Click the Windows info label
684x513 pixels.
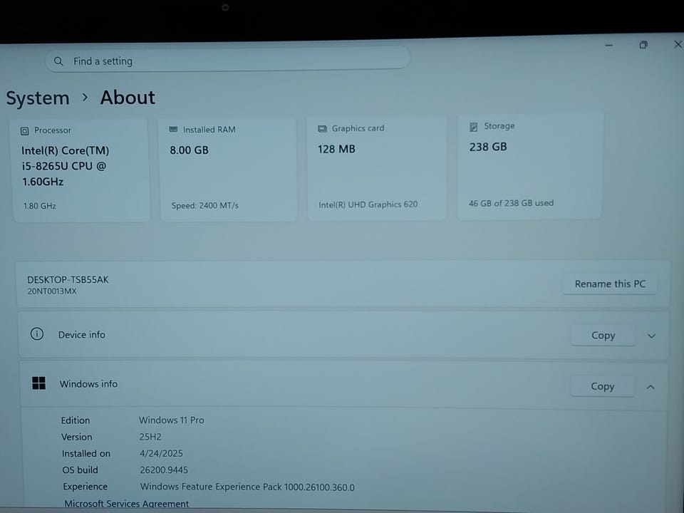coord(88,384)
